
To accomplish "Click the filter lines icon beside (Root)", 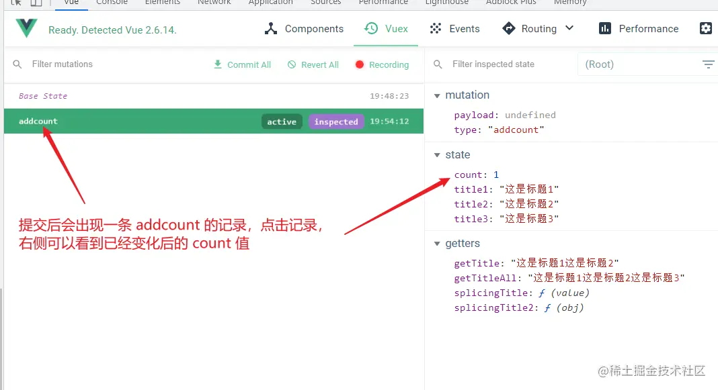I will click(709, 64).
